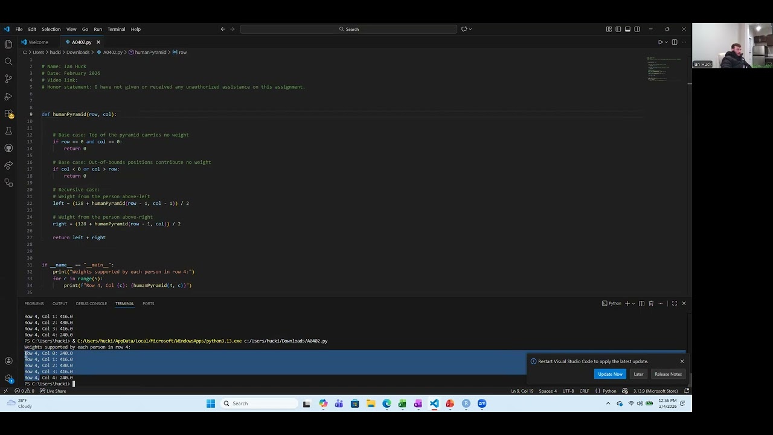Open the Extensions view with warning badge
The width and height of the screenshot is (773, 435).
(x=8, y=114)
